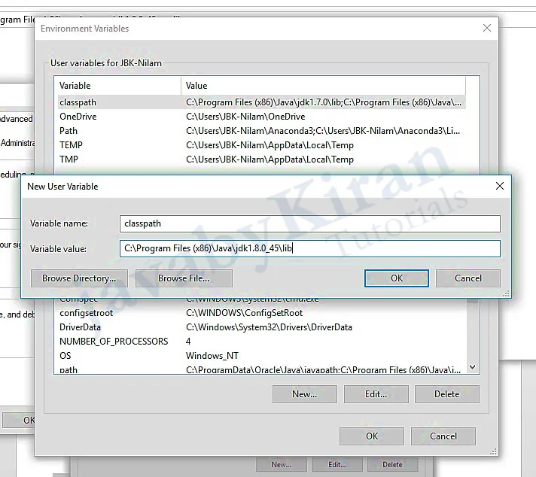
Task: Click the system variables scroll down arrow
Action: [x=473, y=367]
